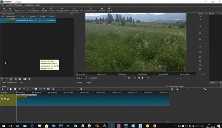
Task: Open the Fotogrammi chiave toolbar icon
Action: coord(91,10)
